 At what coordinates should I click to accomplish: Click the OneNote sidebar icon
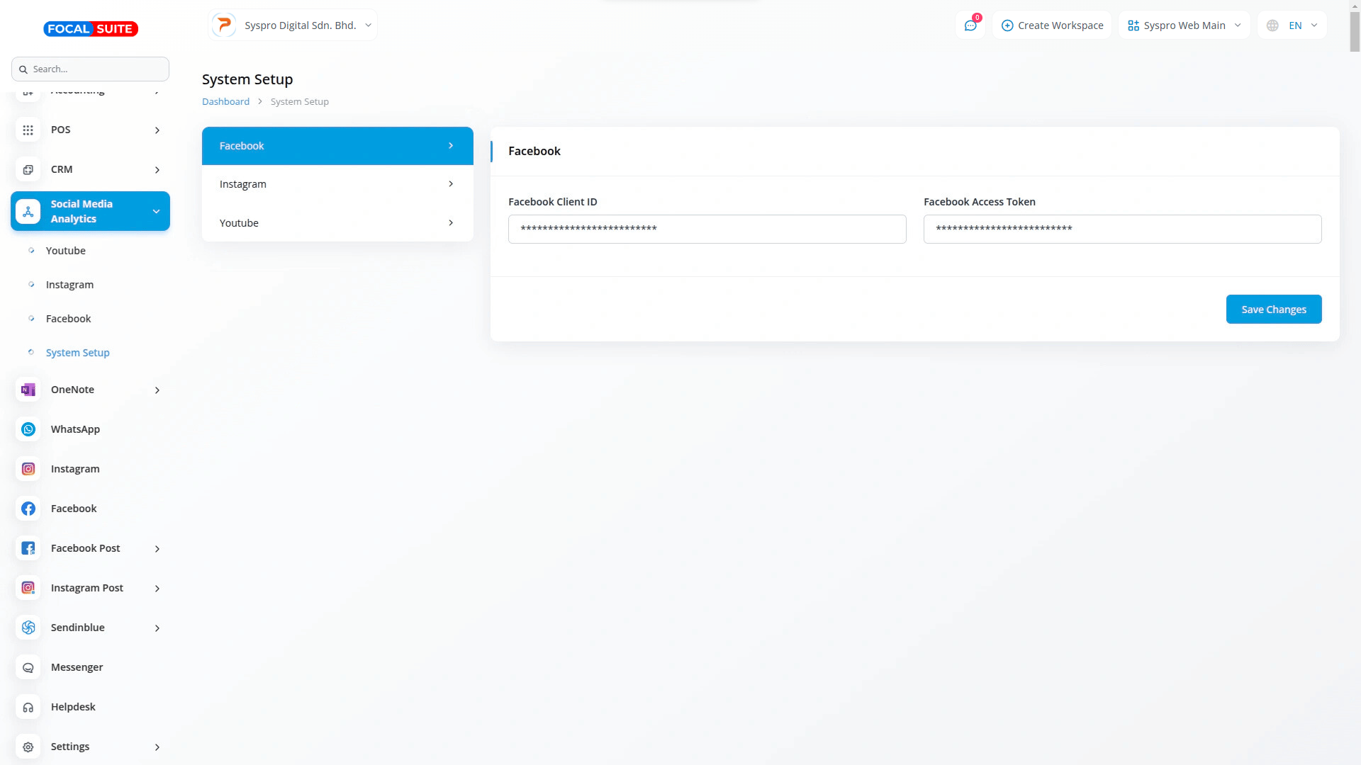click(28, 390)
